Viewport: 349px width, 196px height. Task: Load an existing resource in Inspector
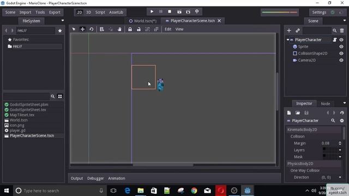coord(298,113)
